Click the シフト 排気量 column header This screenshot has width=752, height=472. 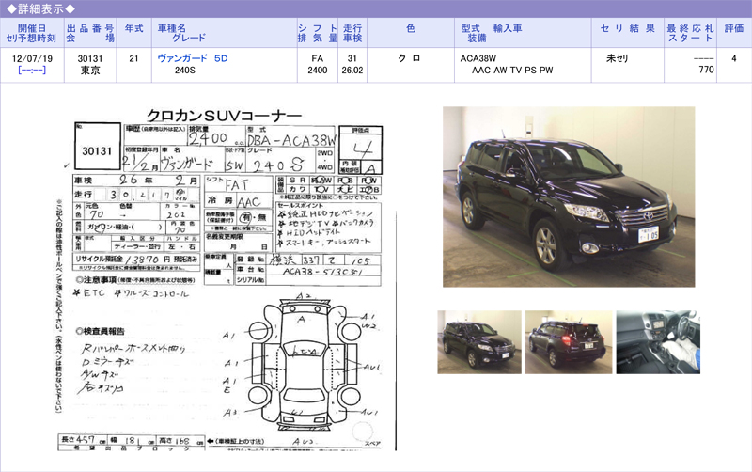(x=317, y=33)
